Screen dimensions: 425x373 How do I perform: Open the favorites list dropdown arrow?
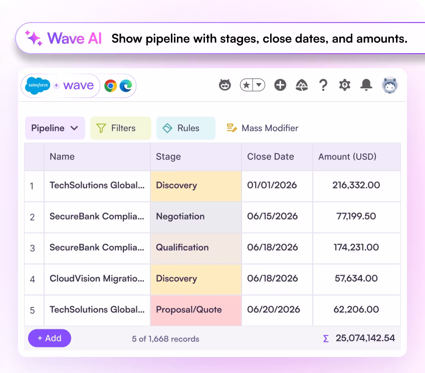259,85
